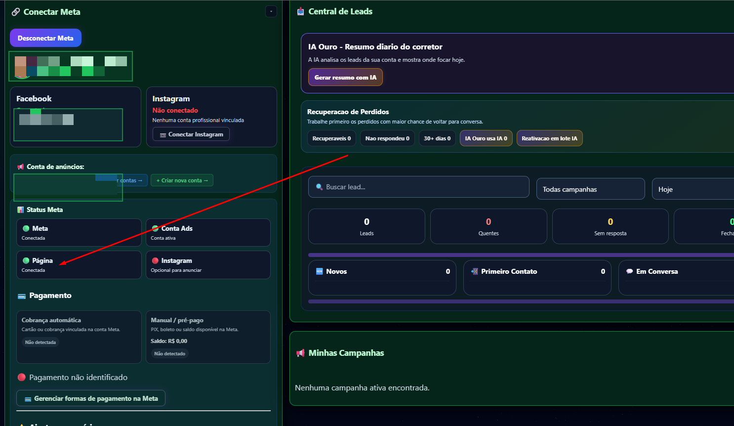Select the IA Ouro usa IA 0 chip
This screenshot has height=426, width=734.
(486, 138)
